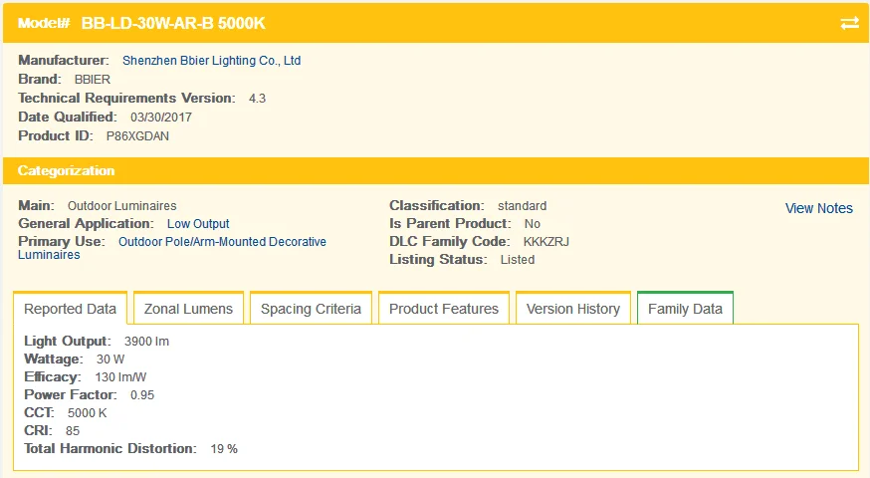Viewport: 870px width, 478px height.
Task: Open the Shenzhen Bbier Lighting Co., Ltd link
Action: [x=211, y=61]
